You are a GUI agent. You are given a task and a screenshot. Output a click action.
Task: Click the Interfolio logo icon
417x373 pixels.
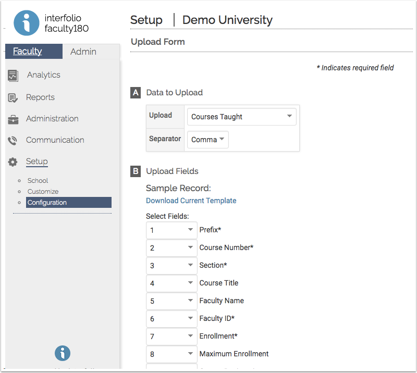pos(27,23)
